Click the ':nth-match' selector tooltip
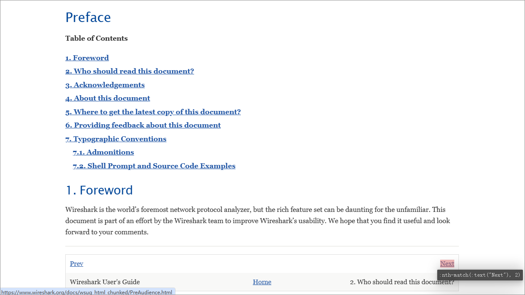The image size is (525, 295). (480, 275)
